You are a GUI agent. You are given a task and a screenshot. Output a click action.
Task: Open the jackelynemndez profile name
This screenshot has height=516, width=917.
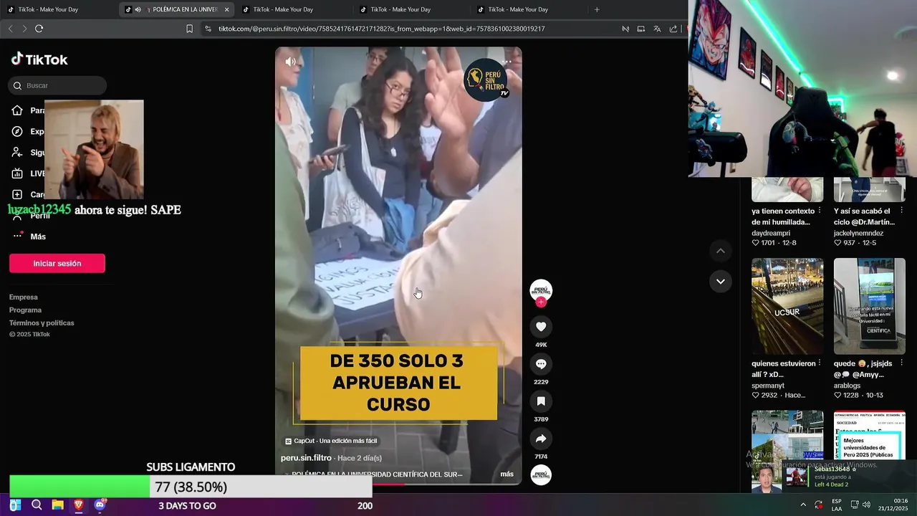[858, 233]
